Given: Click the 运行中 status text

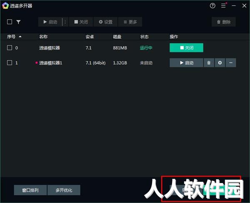Looking at the screenshot, I should click(146, 48).
